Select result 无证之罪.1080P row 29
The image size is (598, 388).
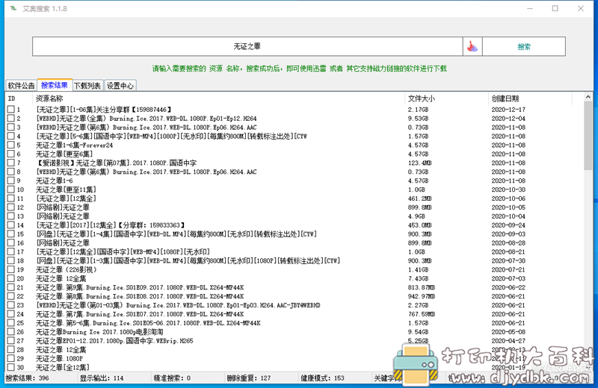click(59, 359)
